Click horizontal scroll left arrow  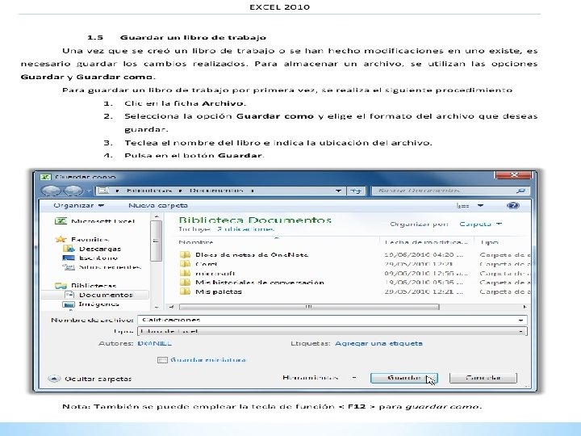point(171,307)
